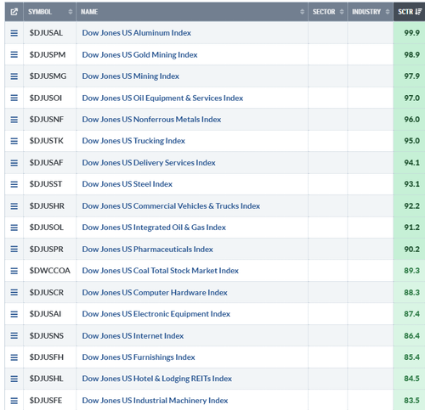Open Dow Jones US Pharmaceuticals Index link

pyautogui.click(x=148, y=250)
